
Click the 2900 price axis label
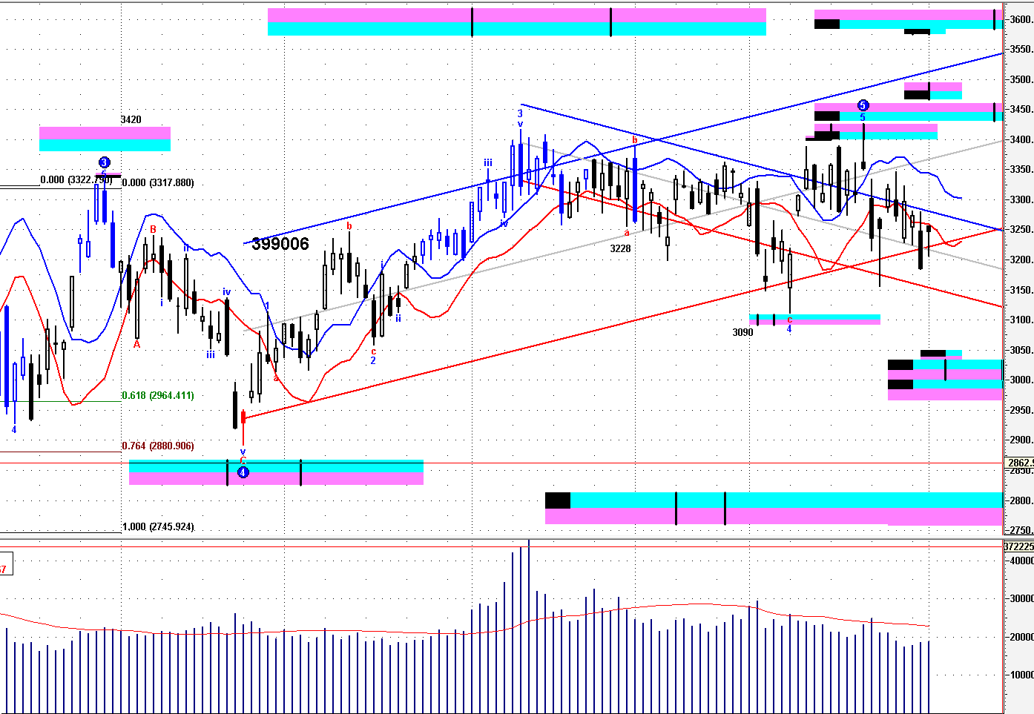pos(1021,440)
